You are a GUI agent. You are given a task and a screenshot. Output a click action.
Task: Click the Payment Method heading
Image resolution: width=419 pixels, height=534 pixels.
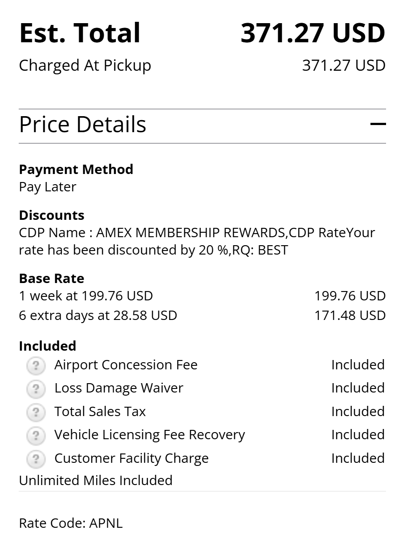click(76, 170)
